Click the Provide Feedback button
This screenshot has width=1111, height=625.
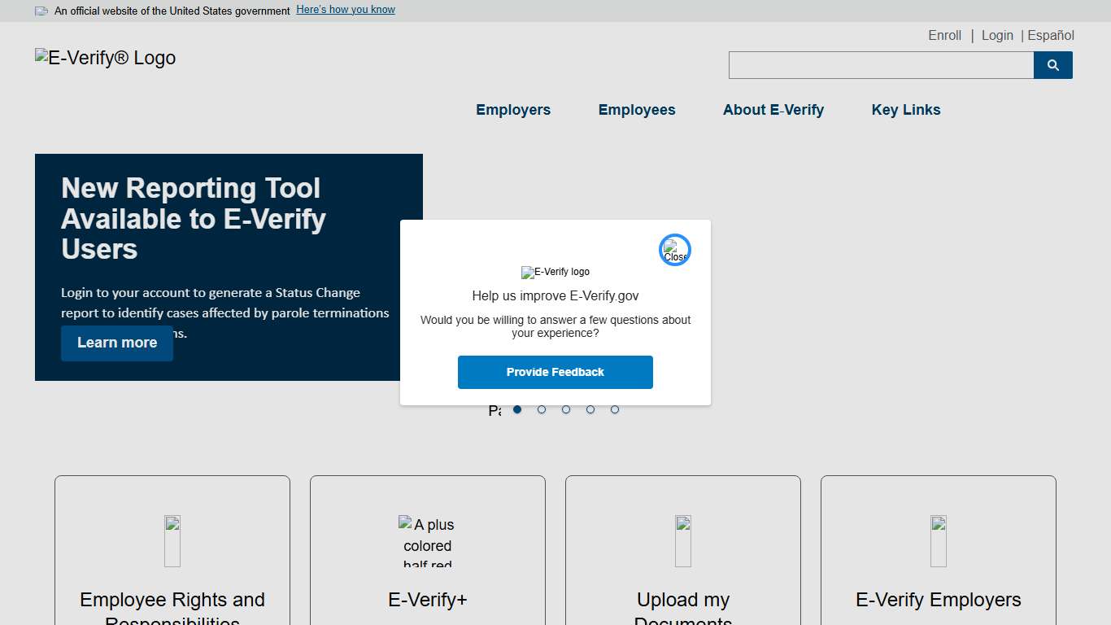pos(555,372)
